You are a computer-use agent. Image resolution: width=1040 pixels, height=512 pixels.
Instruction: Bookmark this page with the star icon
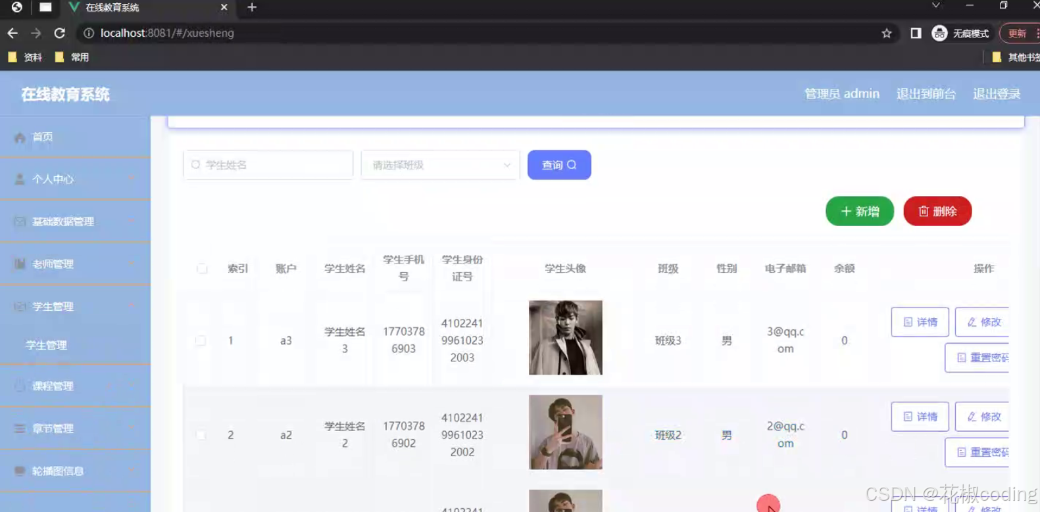point(887,33)
